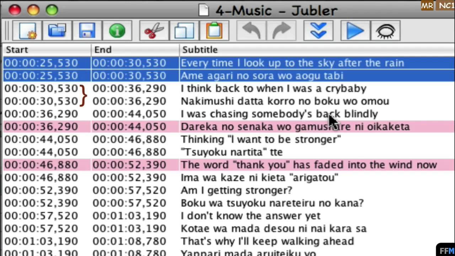
Task: Click the blue double down-arrow icon
Action: coord(318,31)
